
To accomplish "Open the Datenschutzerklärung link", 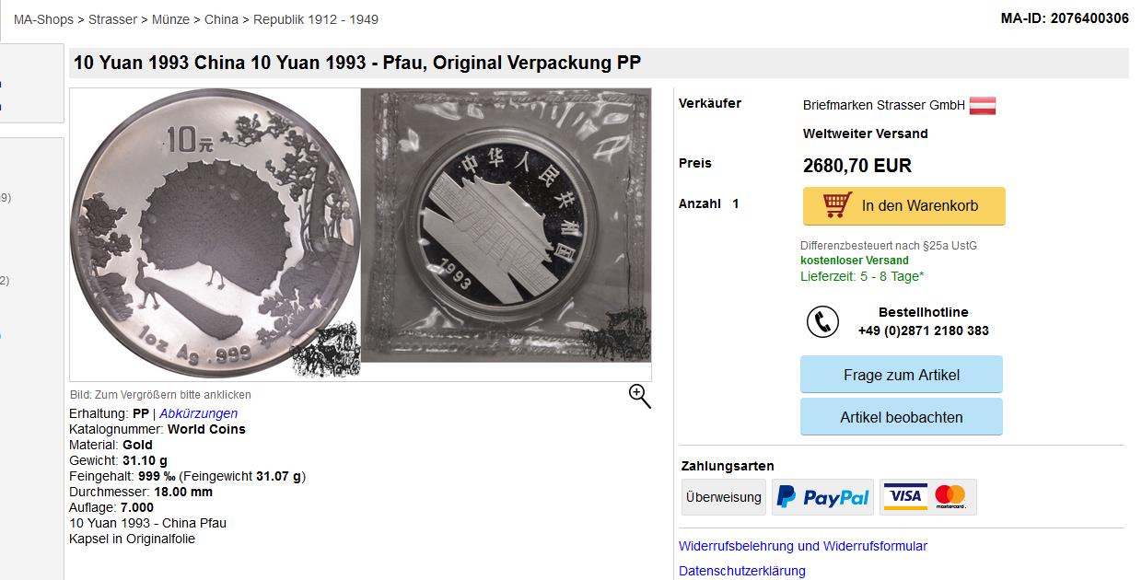I will tap(741, 571).
